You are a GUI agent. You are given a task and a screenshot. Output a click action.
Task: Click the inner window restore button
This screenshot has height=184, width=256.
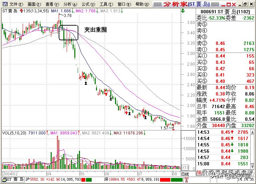[x=245, y=4]
